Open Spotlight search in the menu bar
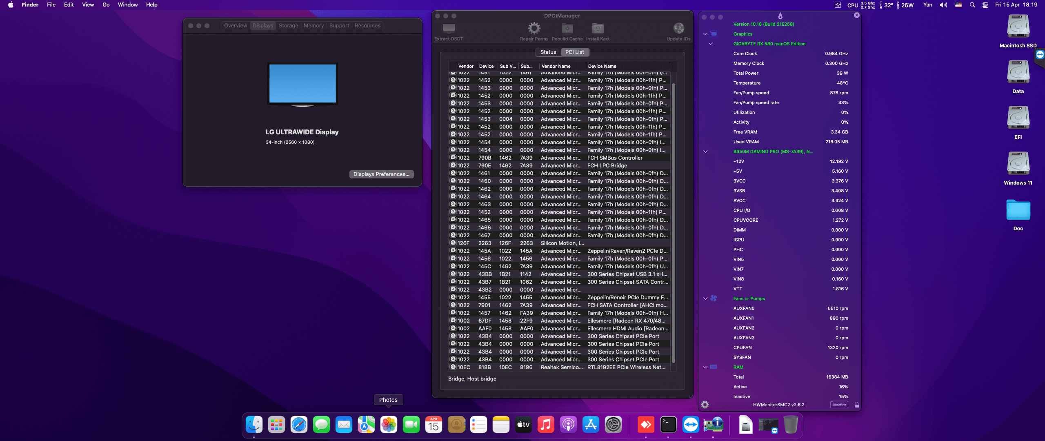The height and width of the screenshot is (441, 1045). pos(972,5)
